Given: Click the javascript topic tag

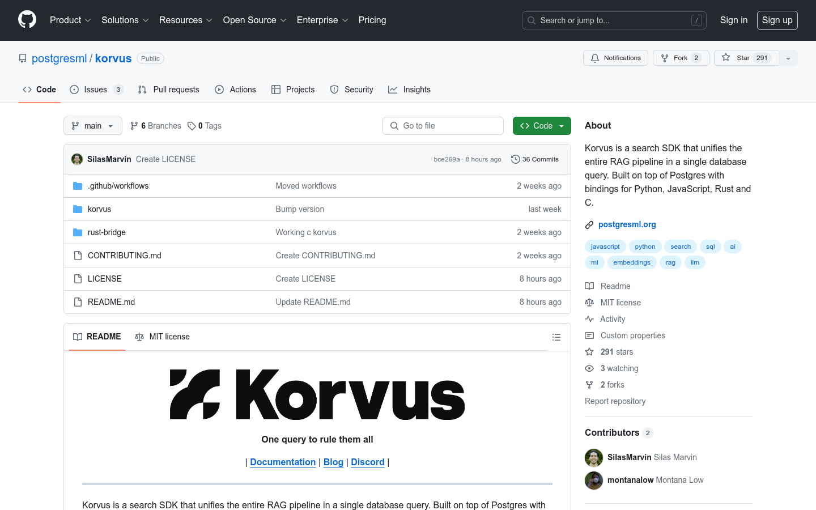Looking at the screenshot, I should tap(605, 246).
